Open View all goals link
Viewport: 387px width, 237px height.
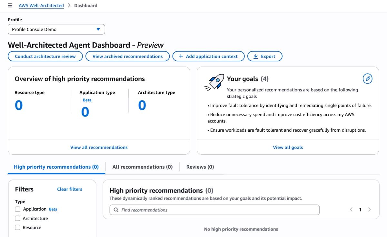coord(288,147)
